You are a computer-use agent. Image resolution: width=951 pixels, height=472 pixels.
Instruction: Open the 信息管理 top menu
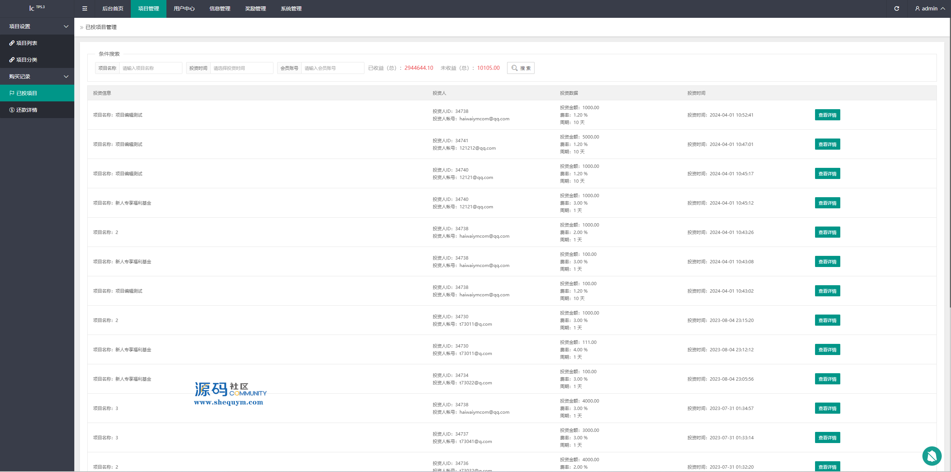tap(220, 9)
